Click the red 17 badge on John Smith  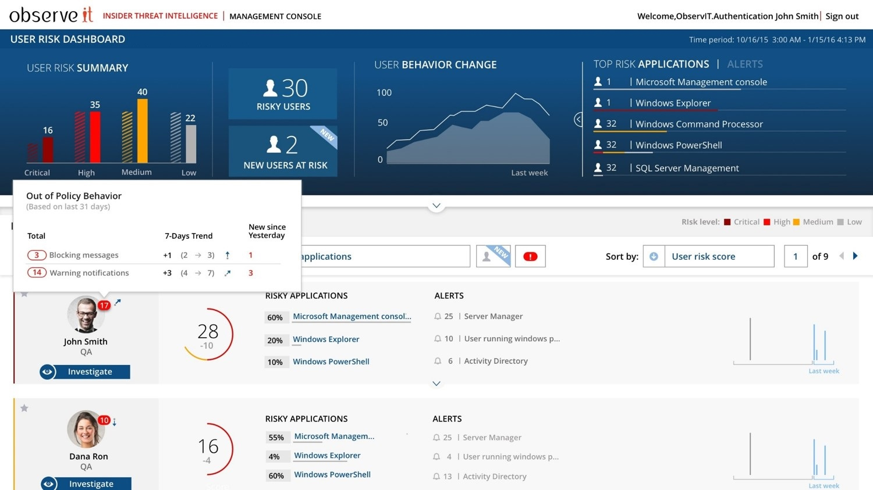tap(104, 305)
